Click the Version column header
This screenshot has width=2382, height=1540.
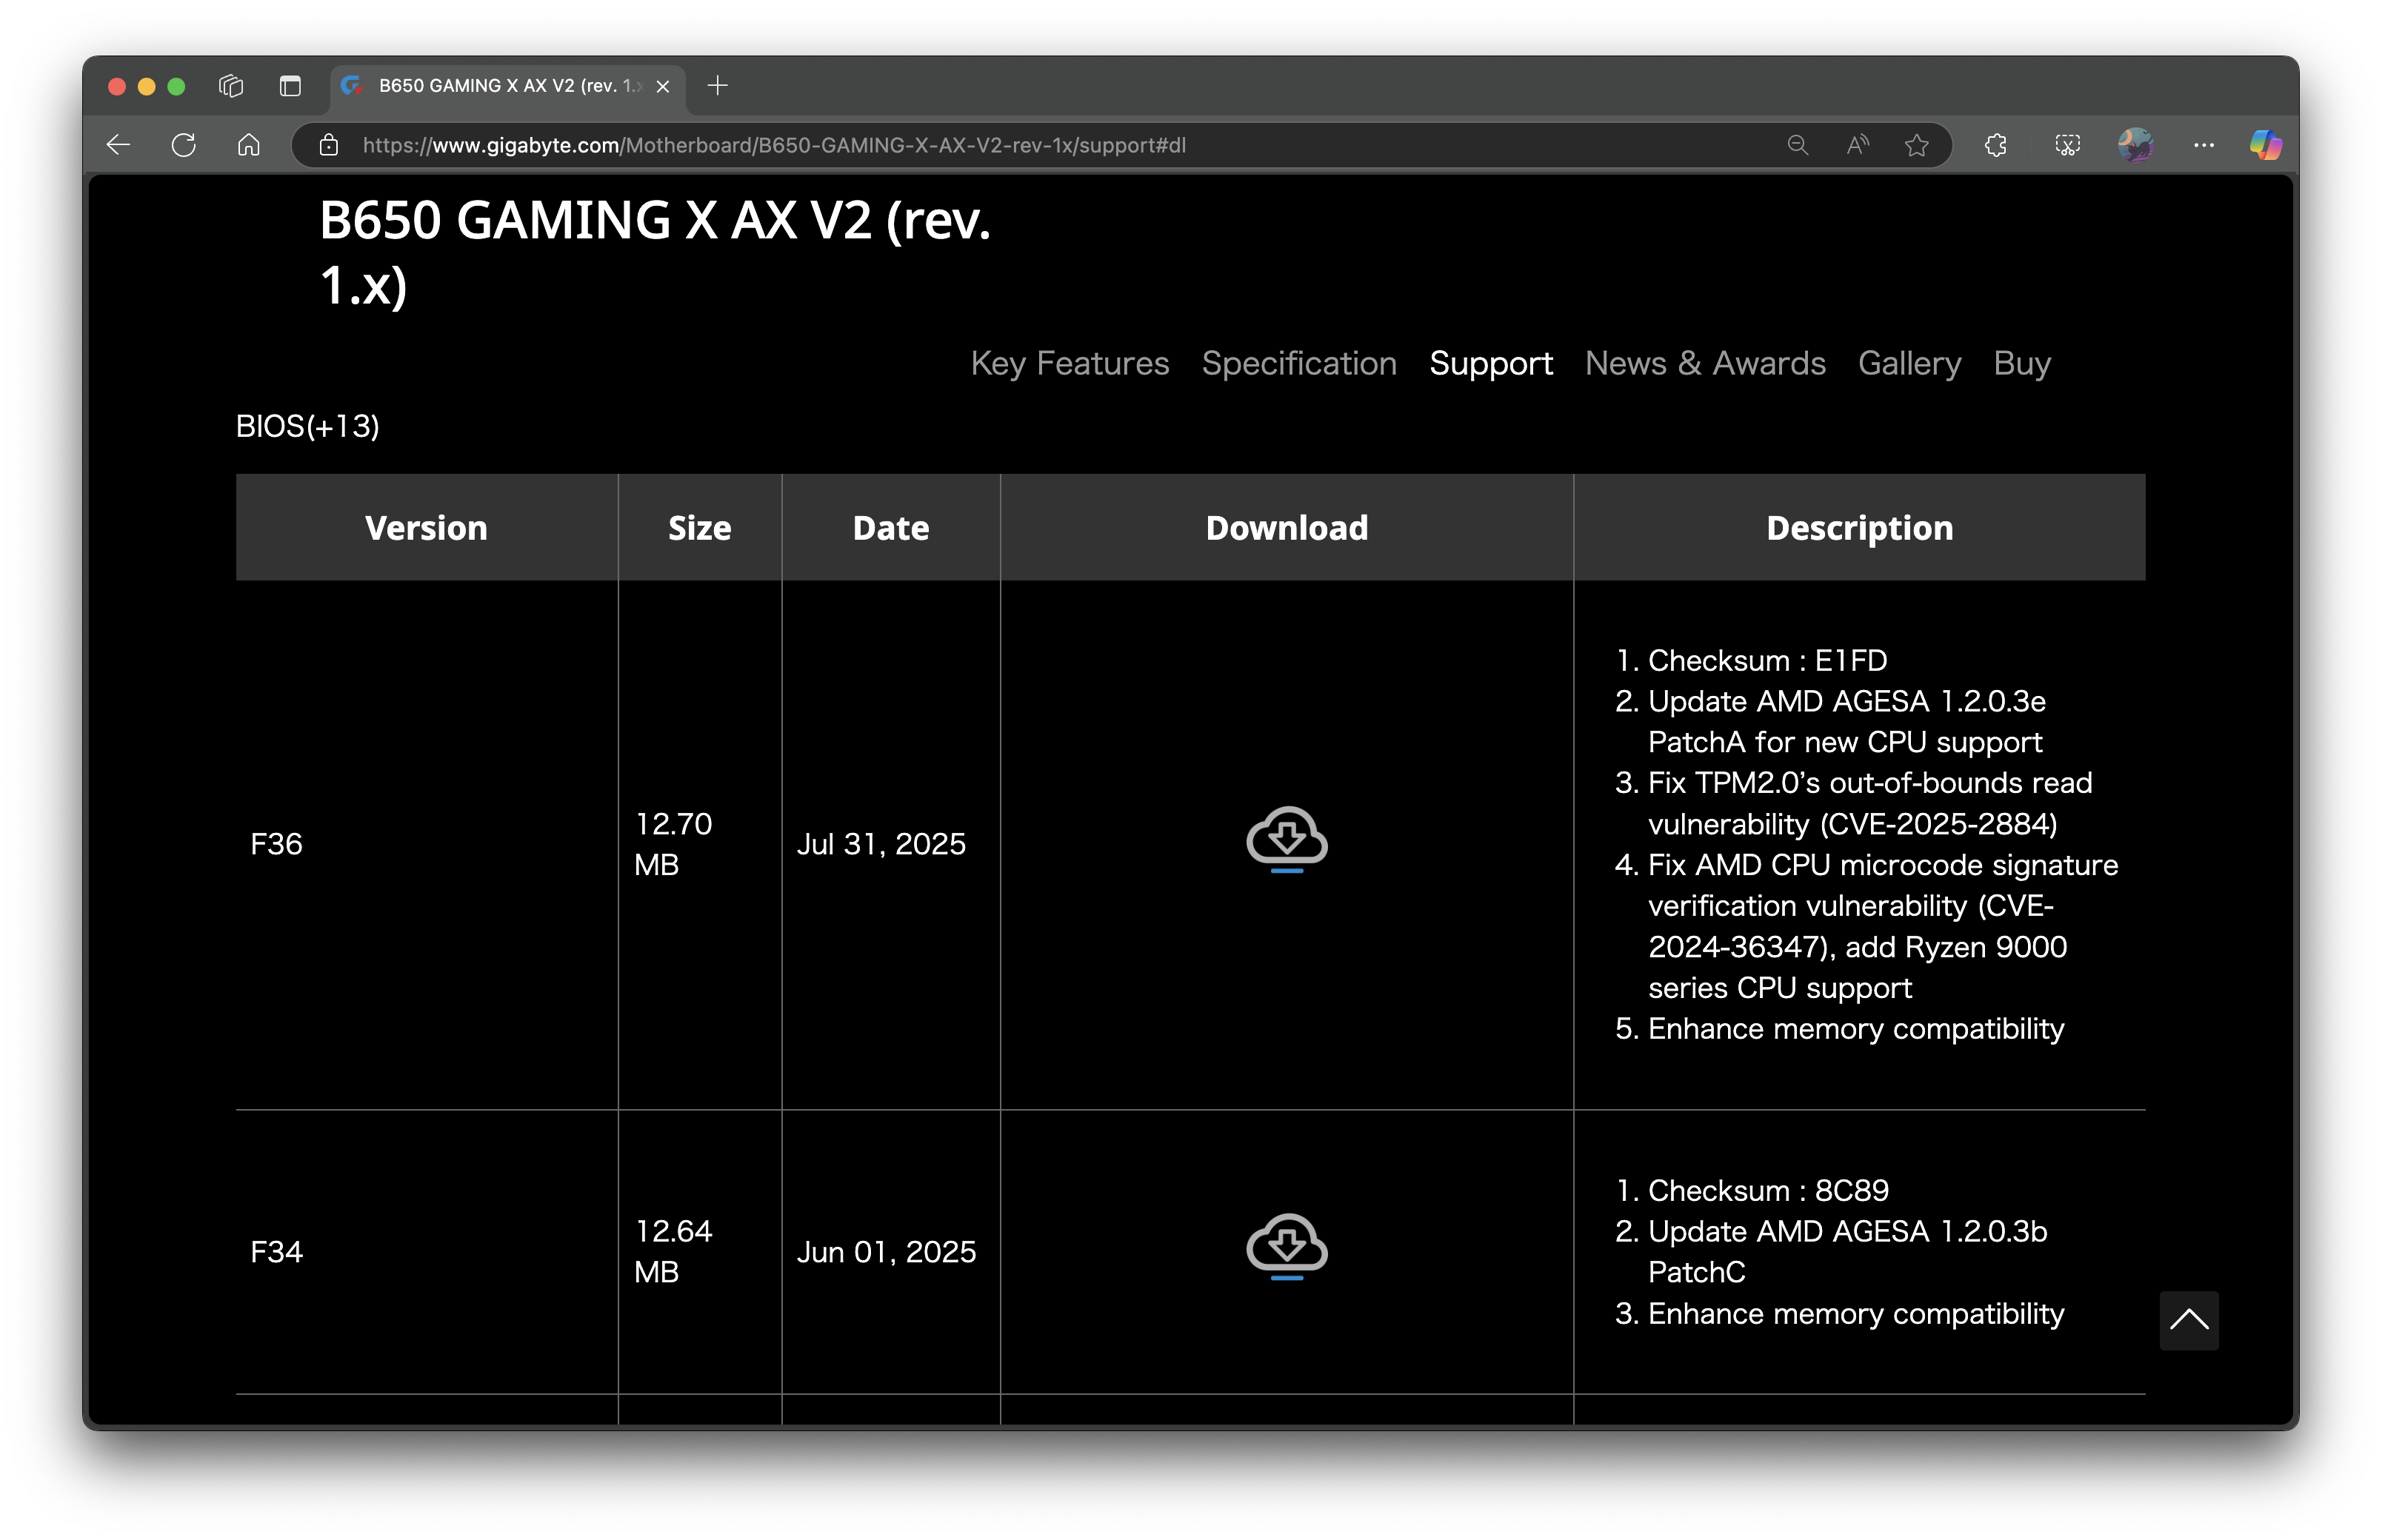click(426, 527)
